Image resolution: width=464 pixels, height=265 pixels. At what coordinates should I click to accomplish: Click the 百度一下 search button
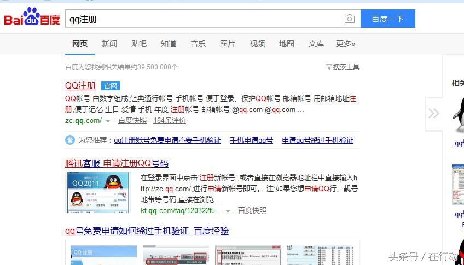tap(387, 19)
